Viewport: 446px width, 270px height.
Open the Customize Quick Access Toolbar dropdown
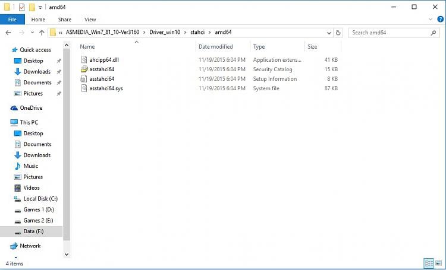coord(40,7)
